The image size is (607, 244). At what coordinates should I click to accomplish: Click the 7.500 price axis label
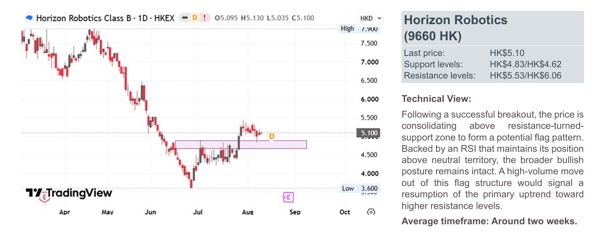tap(369, 43)
